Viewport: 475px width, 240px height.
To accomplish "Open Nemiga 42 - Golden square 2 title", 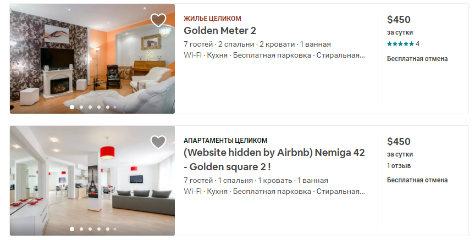I will (274, 159).
